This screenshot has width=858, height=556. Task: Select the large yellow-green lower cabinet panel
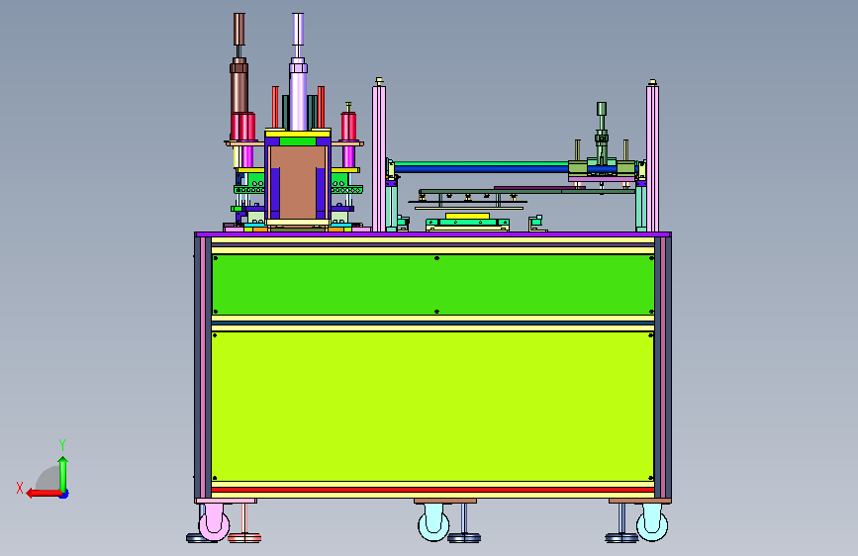(x=432, y=407)
